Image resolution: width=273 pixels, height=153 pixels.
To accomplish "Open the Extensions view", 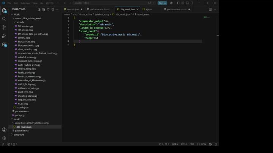I will pyautogui.click(x=4, y=45).
